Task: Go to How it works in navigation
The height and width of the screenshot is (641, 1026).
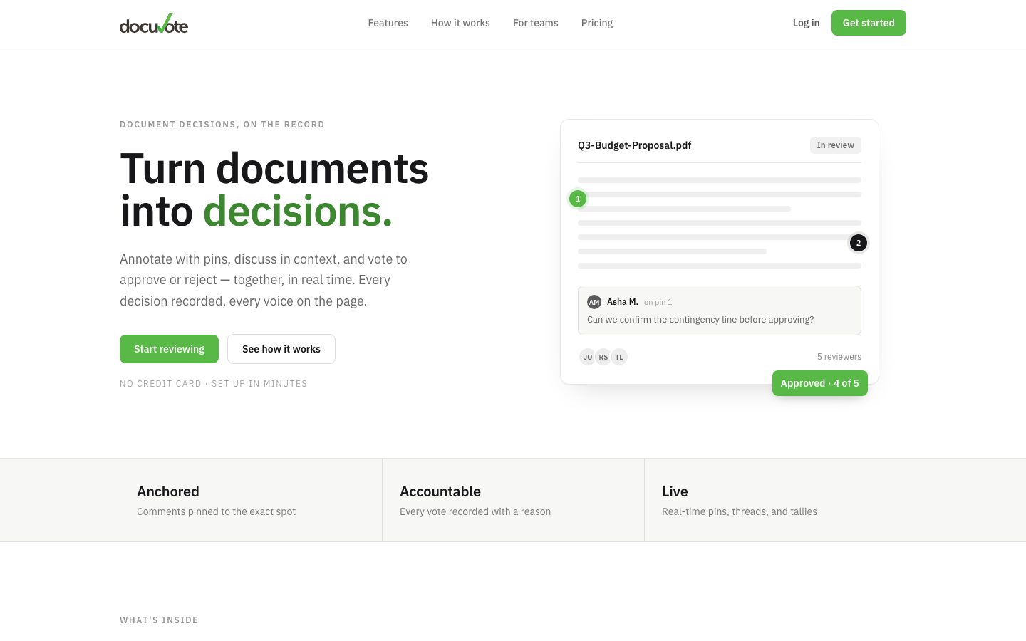Action: [460, 23]
